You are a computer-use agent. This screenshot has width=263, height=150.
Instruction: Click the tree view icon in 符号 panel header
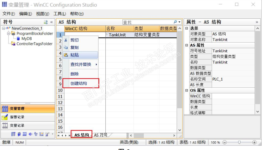click(x=46, y=22)
